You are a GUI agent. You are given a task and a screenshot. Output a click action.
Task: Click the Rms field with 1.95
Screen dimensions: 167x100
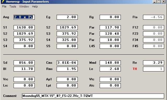[67, 69]
